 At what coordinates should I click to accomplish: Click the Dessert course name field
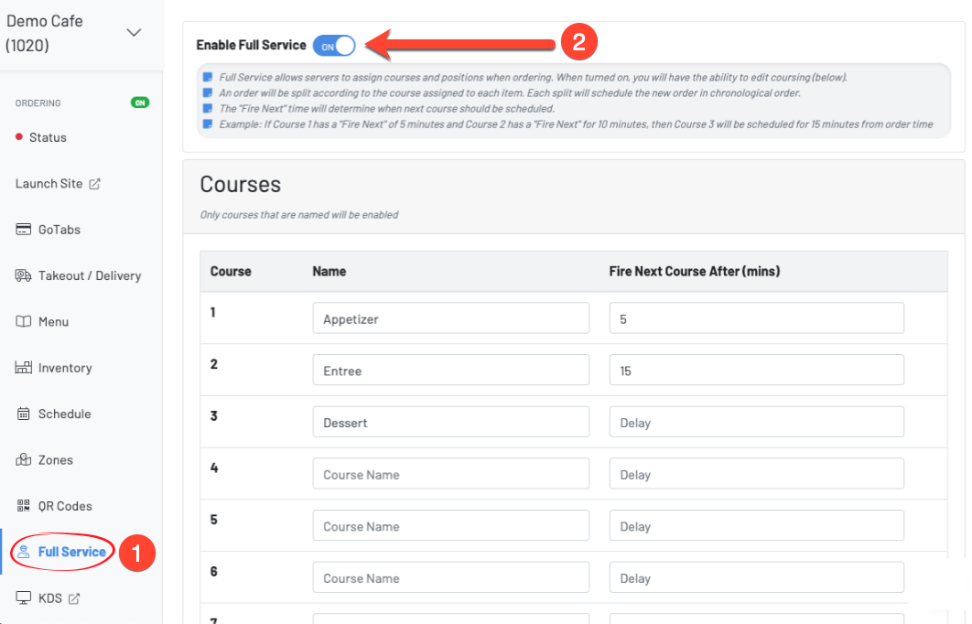(450, 422)
